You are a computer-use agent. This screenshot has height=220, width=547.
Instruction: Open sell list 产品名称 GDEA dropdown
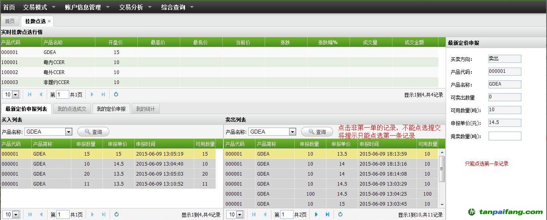(292, 132)
